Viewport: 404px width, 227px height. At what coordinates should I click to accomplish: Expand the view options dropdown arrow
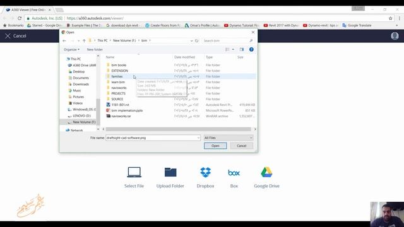[x=233, y=49]
